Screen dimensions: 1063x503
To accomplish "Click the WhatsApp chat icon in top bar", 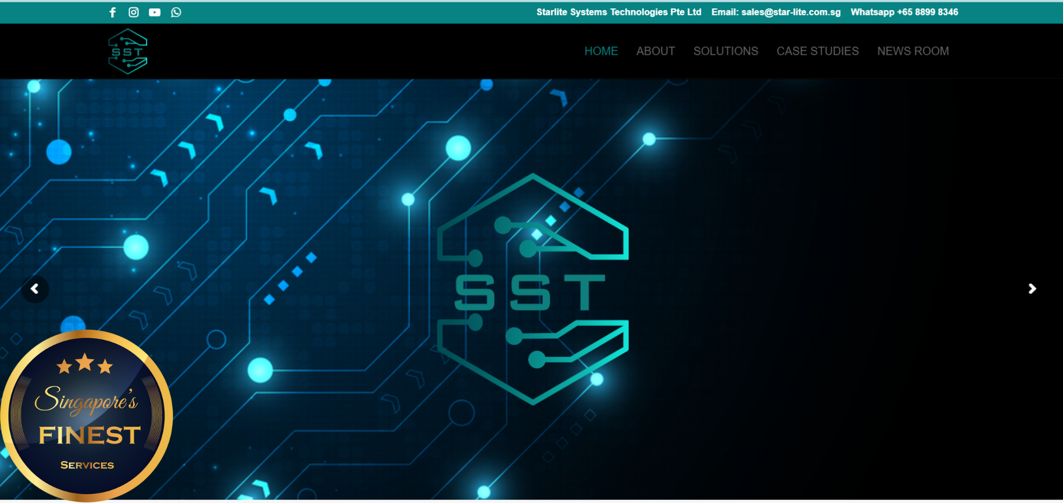I will click(x=176, y=12).
